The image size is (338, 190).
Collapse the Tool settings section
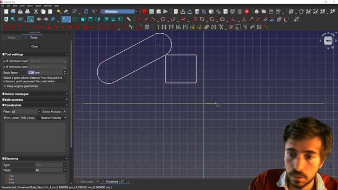[67, 54]
